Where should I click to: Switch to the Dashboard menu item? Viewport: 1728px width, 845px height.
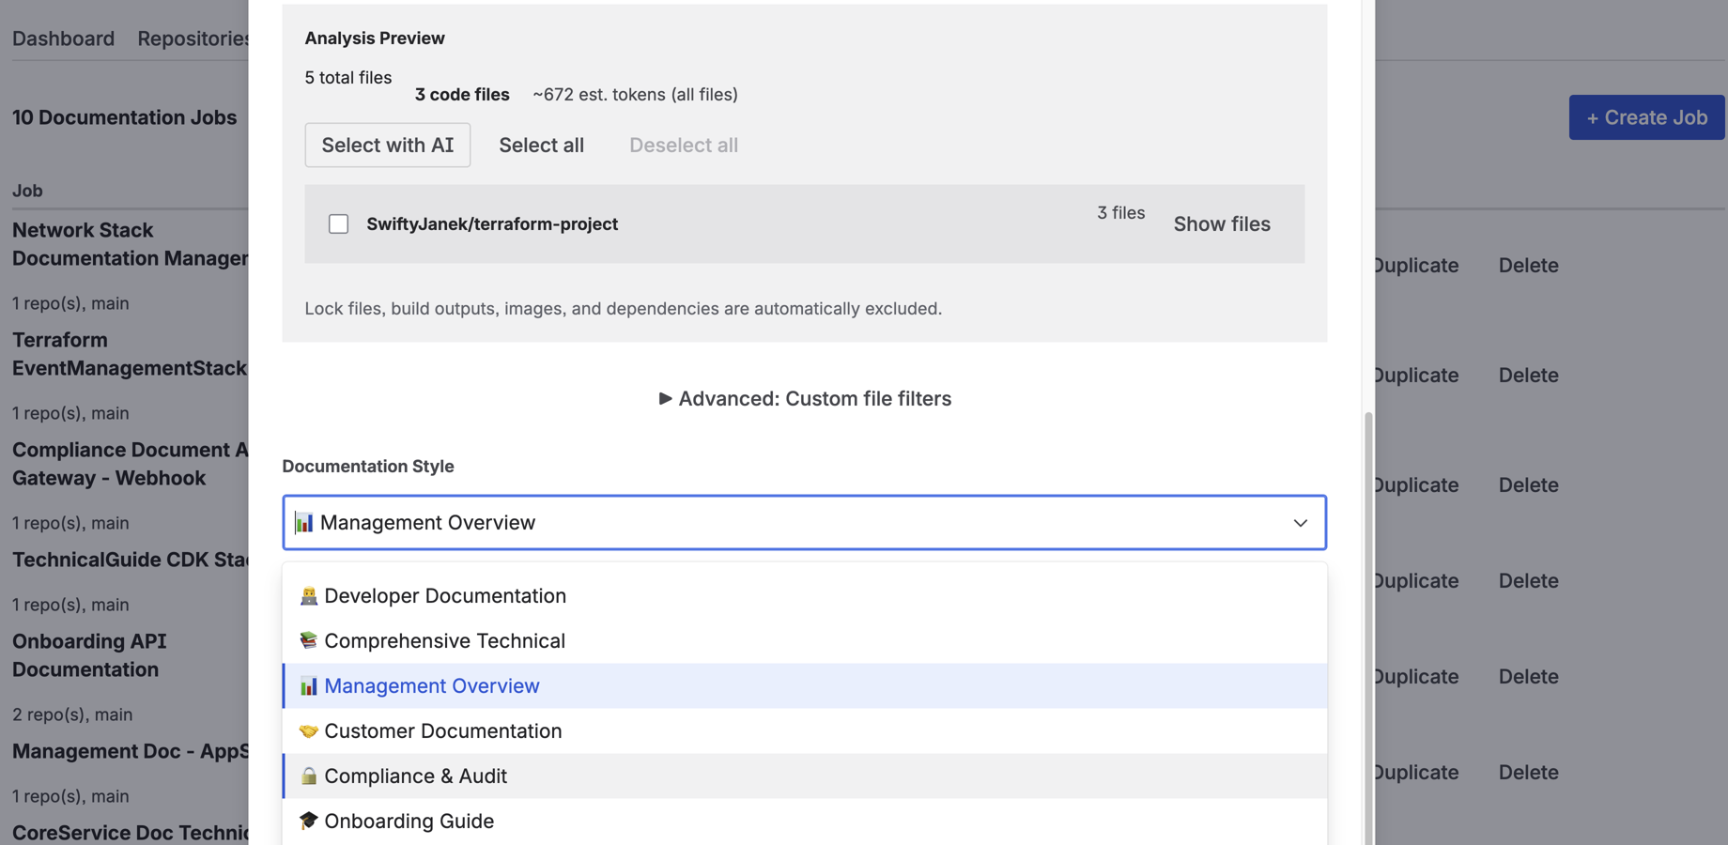(62, 38)
